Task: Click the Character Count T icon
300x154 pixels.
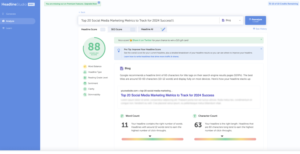Action: coord(195,116)
